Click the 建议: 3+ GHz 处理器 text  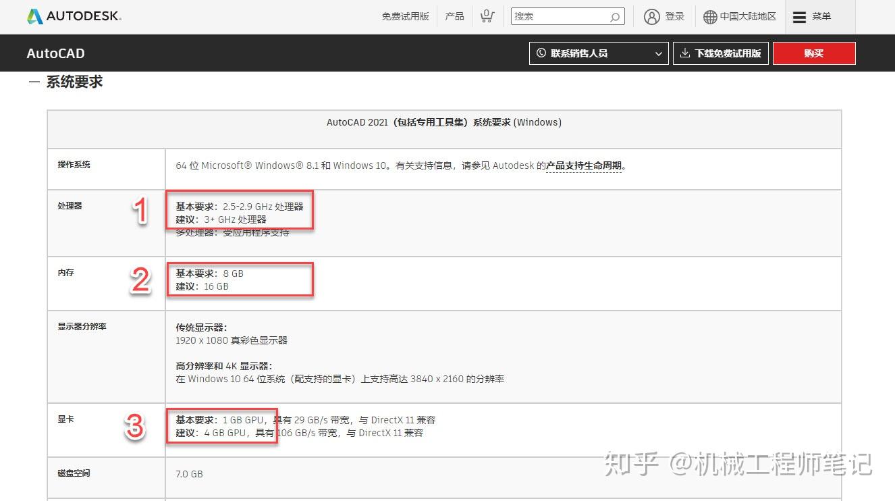pos(221,219)
